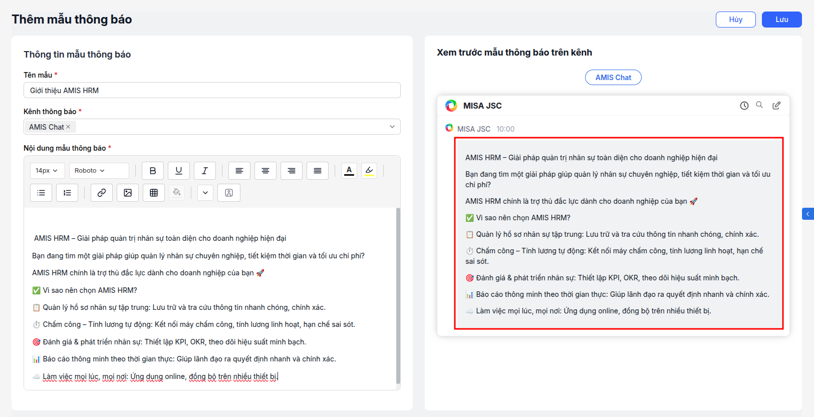Viewport: 814px width, 417px height.
Task: Click the end of the "Làm việc mọi lúc" editor line
Action: 278,376
